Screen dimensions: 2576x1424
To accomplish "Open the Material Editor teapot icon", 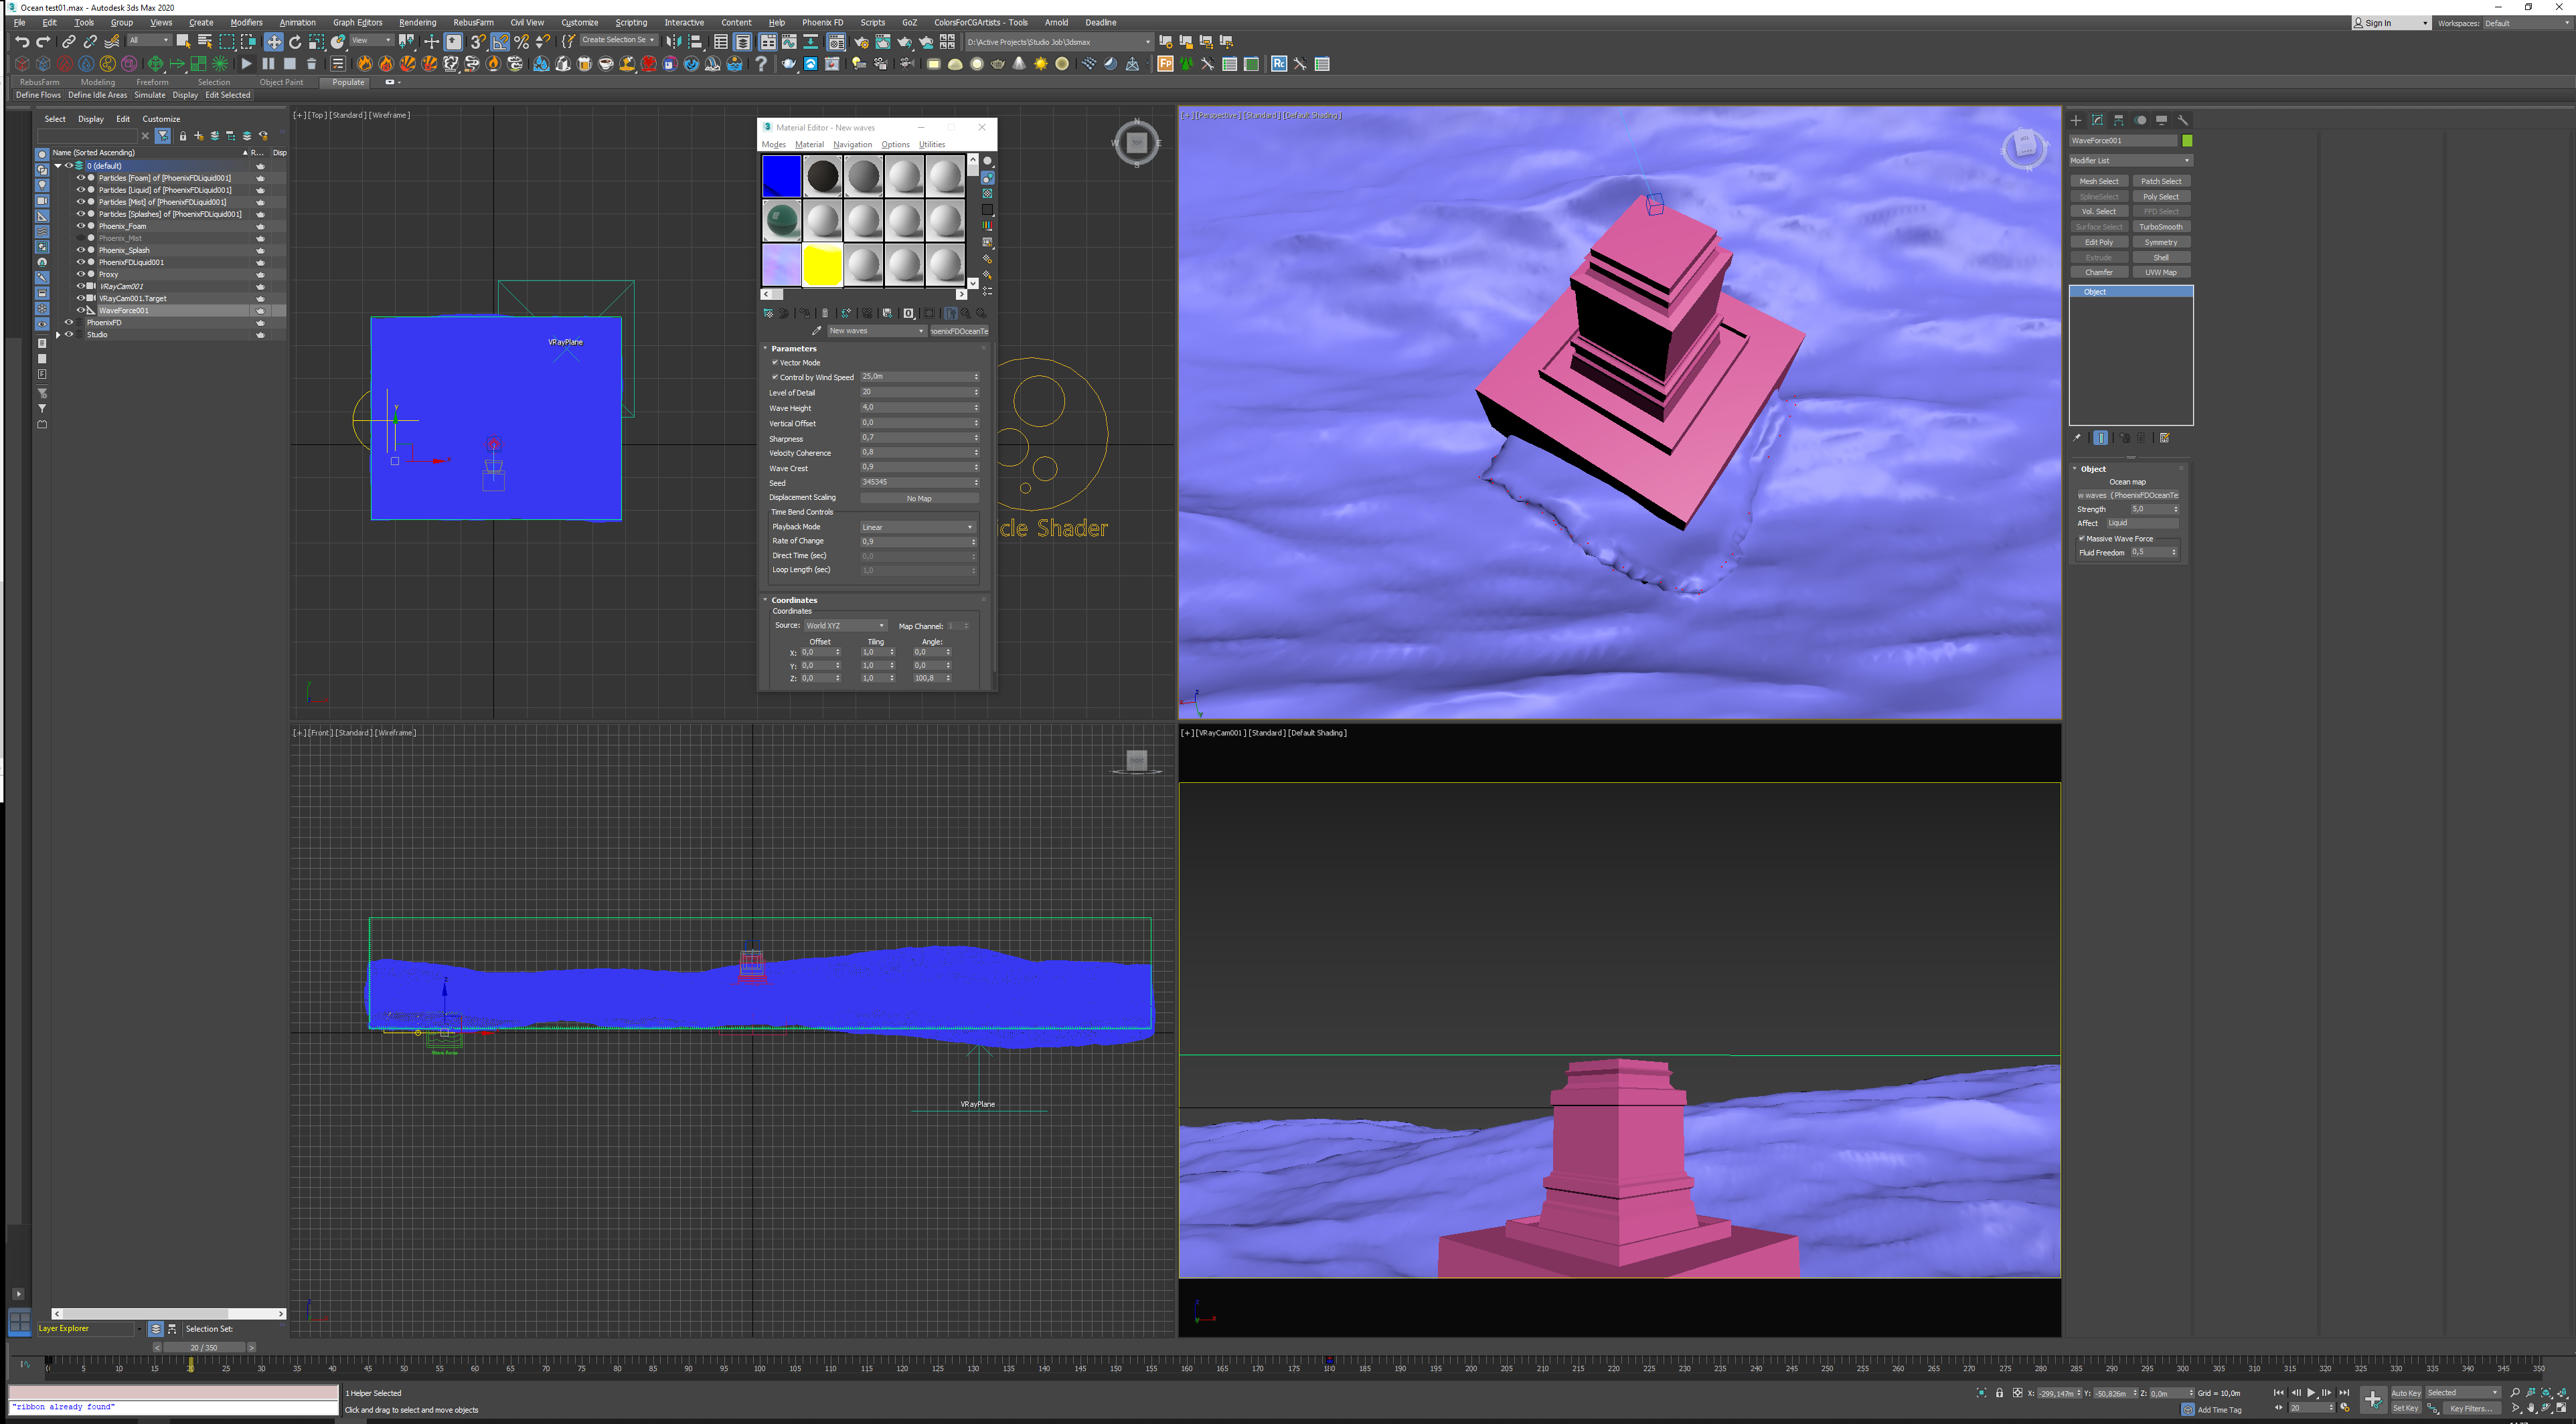I will [x=836, y=41].
